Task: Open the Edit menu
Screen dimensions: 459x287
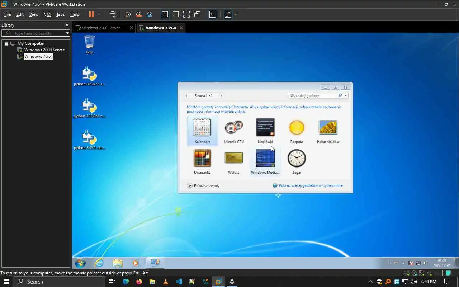Action: point(20,14)
